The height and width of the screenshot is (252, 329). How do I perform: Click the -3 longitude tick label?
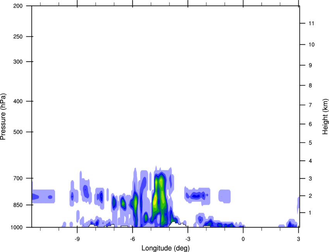pyautogui.click(x=188, y=239)
